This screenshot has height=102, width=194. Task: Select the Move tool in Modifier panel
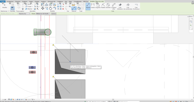tap(43, 8)
